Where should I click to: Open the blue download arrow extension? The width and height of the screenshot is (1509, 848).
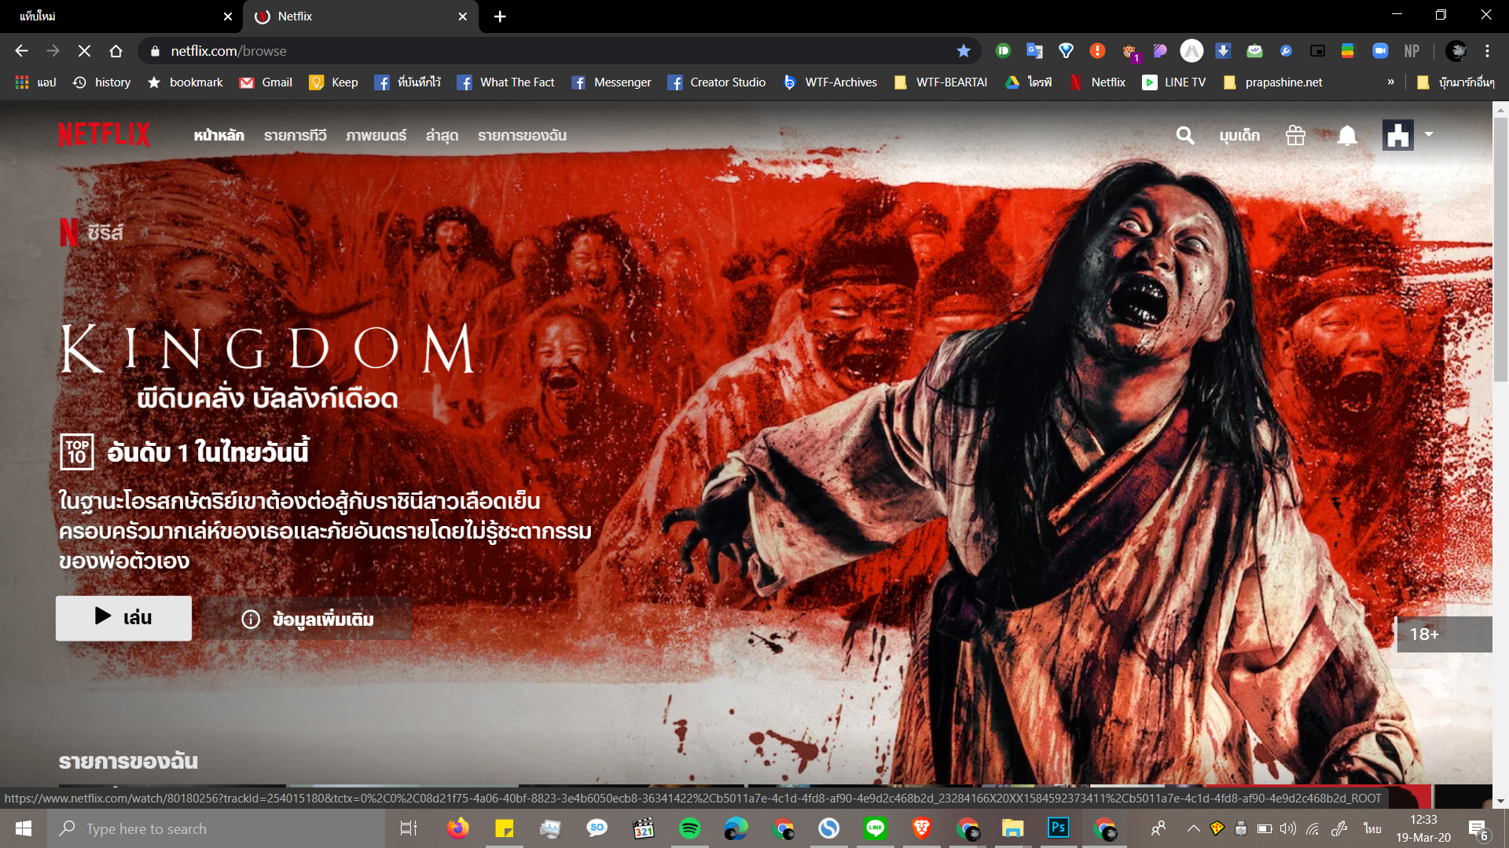[x=1223, y=51]
